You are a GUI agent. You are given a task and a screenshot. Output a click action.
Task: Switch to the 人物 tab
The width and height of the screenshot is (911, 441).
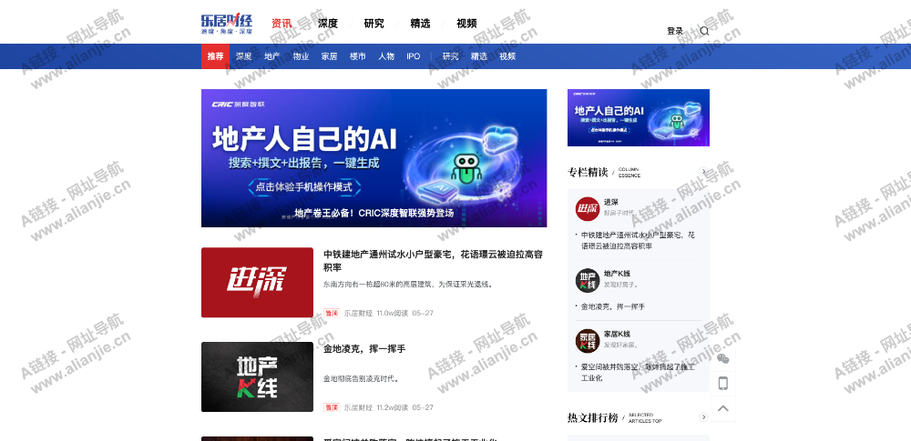[386, 56]
